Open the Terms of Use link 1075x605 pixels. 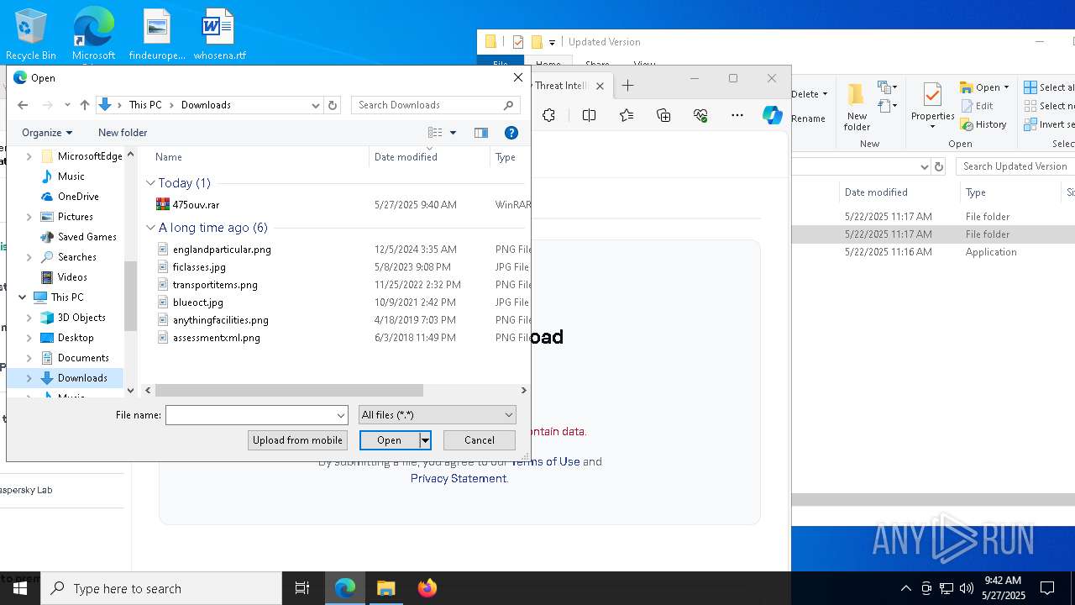(x=546, y=461)
